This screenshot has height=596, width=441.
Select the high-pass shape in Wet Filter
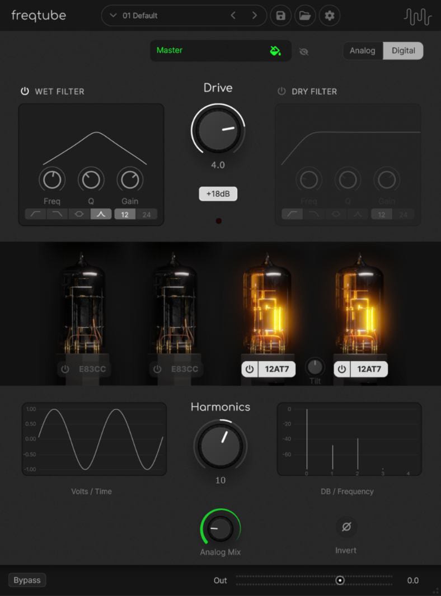[35, 215]
